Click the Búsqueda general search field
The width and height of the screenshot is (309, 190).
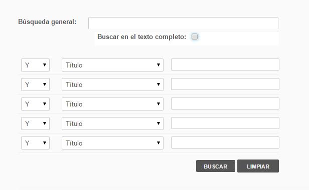[183, 23]
